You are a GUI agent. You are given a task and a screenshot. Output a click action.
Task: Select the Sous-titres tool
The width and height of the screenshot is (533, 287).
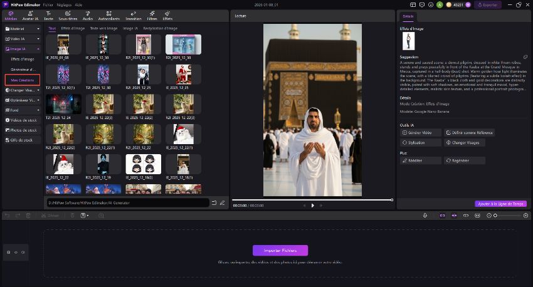pos(67,16)
